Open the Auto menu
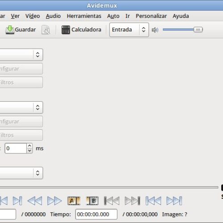Image resolution: width=223 pixels, height=223 pixels. tap(113, 16)
